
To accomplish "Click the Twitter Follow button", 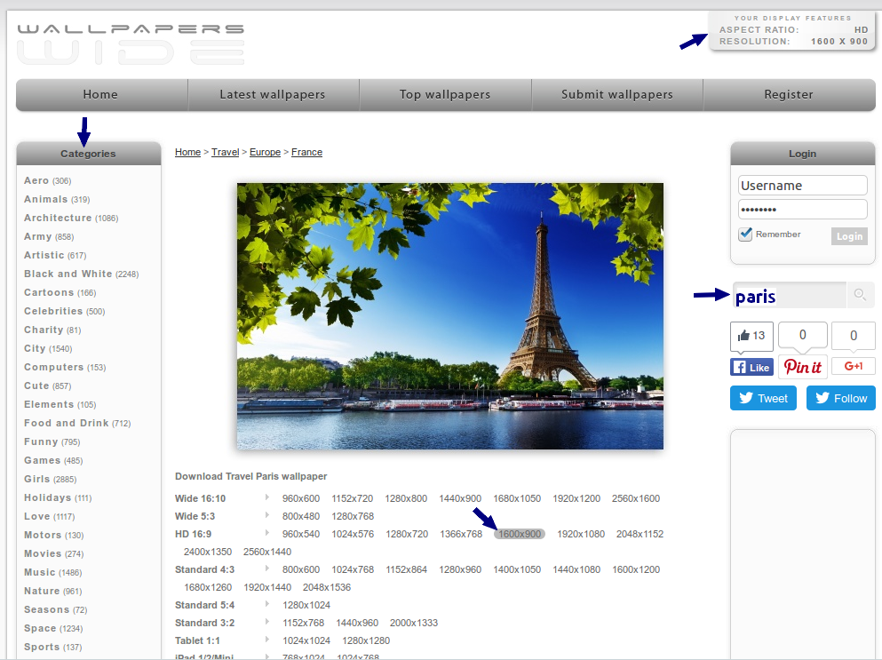I will 840,398.
